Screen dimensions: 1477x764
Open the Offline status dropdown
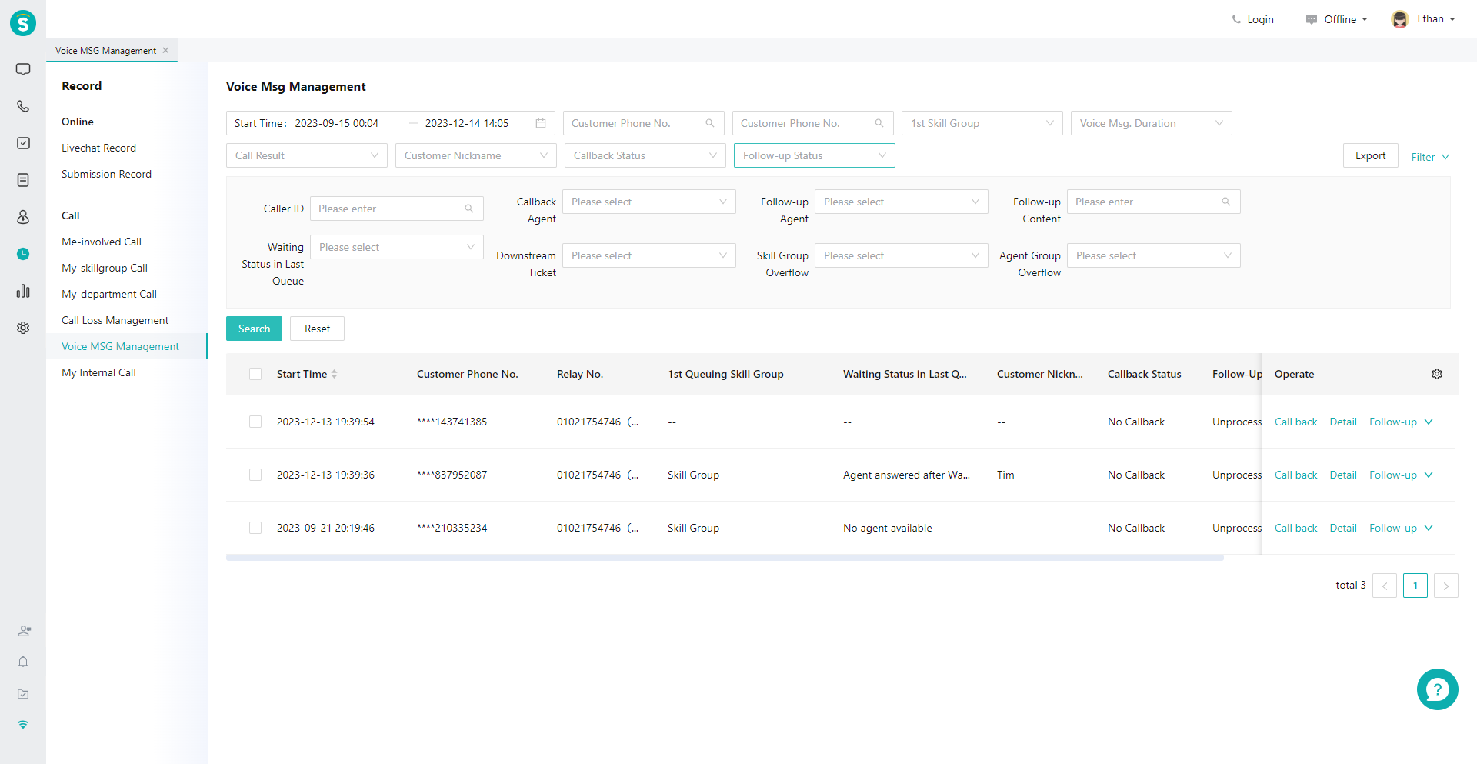(x=1337, y=19)
